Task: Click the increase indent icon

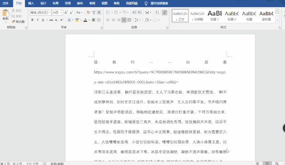Action: point(140,12)
